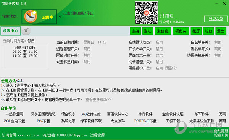Open partner link 汉字王国历险记
The width and height of the screenshot is (229, 140).
click(43, 114)
